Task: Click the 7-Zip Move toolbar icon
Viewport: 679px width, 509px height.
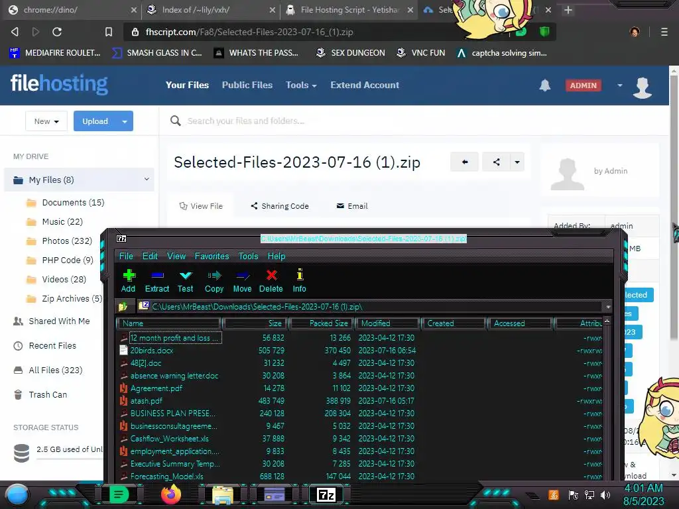Action: point(243,275)
